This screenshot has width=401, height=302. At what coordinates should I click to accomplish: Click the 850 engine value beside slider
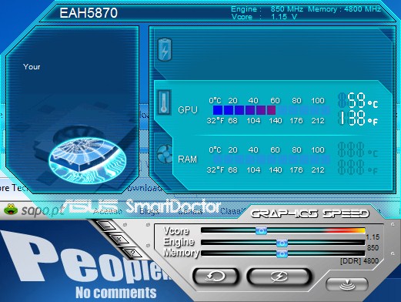point(373,247)
